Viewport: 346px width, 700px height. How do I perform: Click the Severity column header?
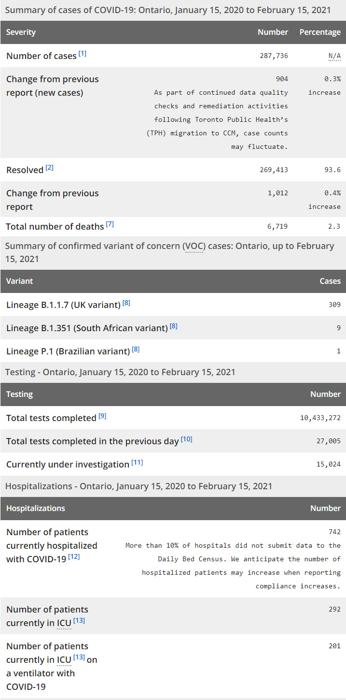click(21, 32)
